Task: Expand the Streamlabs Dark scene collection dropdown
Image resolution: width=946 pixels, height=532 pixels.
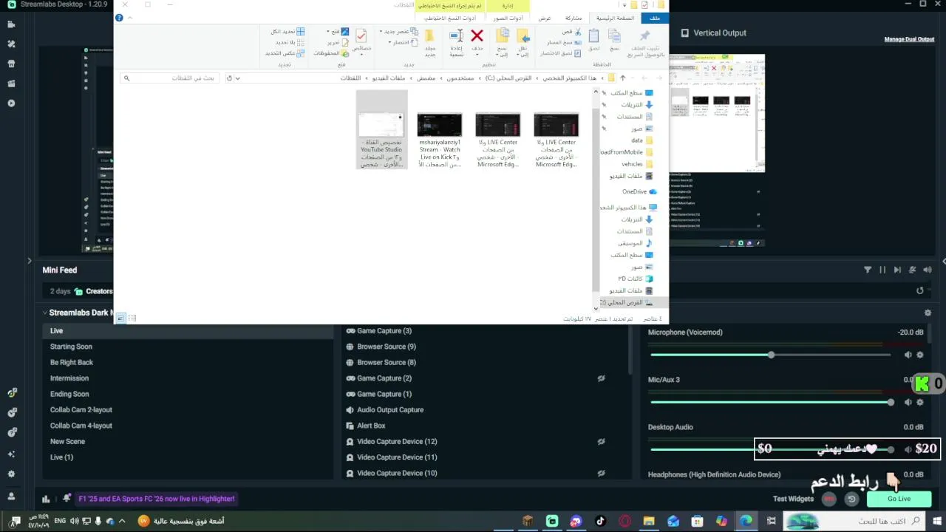Action: click(44, 313)
